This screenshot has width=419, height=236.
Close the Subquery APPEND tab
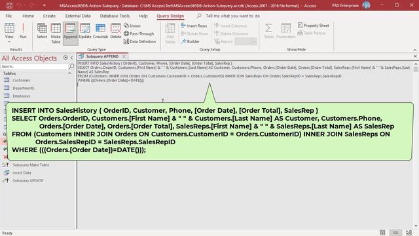pos(124,56)
